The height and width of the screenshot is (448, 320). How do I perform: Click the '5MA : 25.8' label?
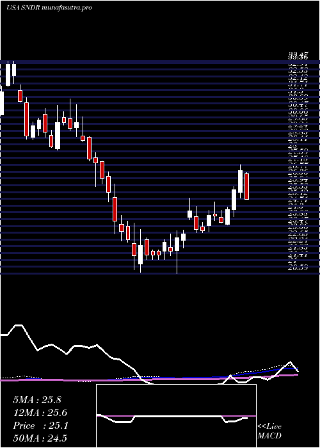37,400
